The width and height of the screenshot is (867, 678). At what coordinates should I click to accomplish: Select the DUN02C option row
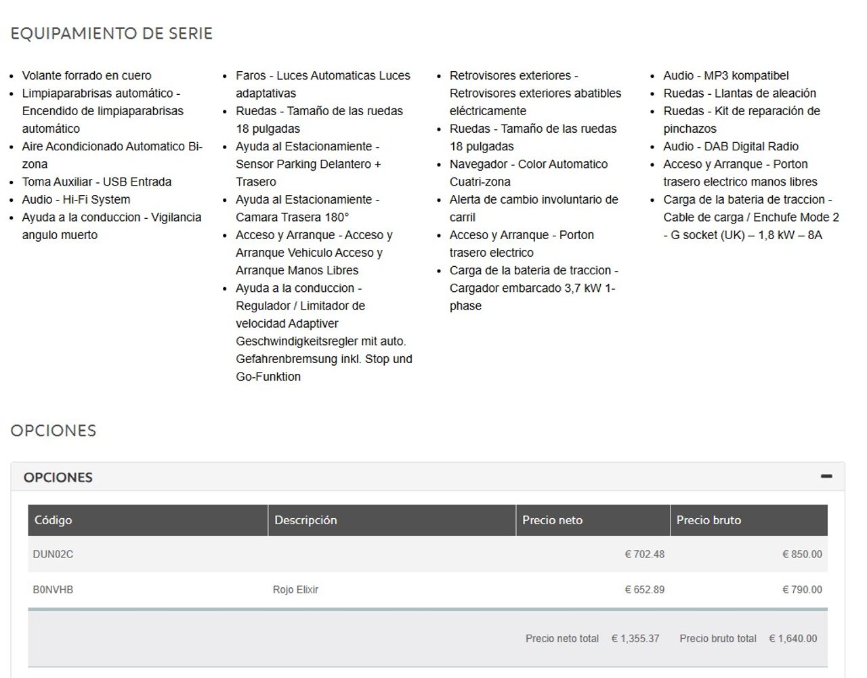click(427, 554)
